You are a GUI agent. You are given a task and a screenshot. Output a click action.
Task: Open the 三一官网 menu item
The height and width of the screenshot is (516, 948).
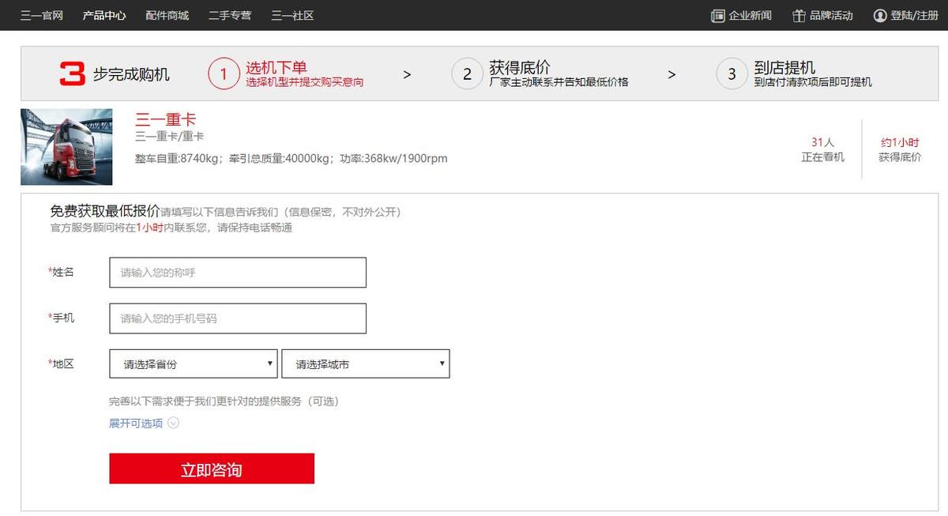(41, 15)
